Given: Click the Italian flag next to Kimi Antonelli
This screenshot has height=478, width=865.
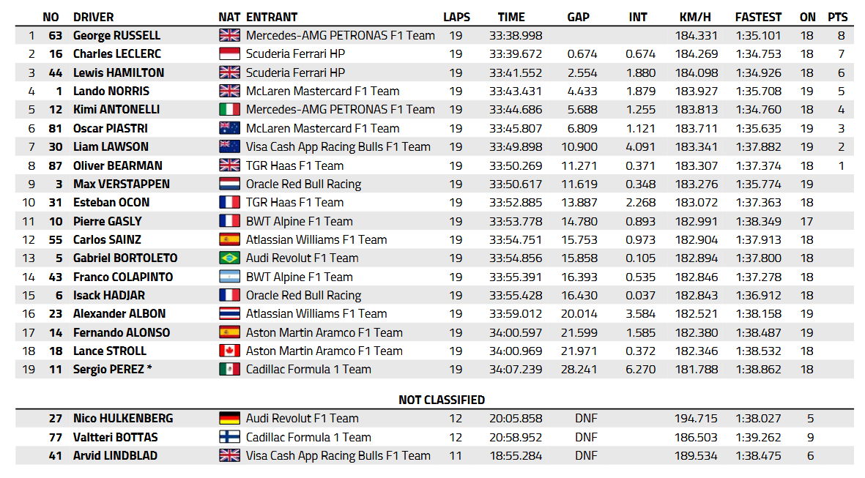Looking at the screenshot, I should point(229,109).
